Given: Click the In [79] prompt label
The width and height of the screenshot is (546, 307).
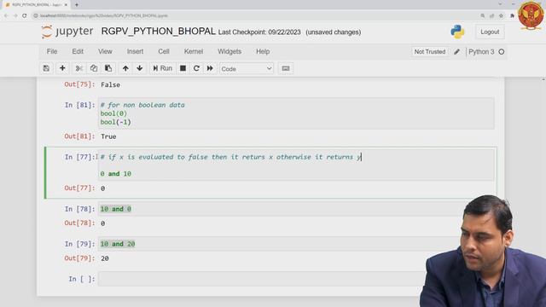Looking at the screenshot, I should 79,244.
